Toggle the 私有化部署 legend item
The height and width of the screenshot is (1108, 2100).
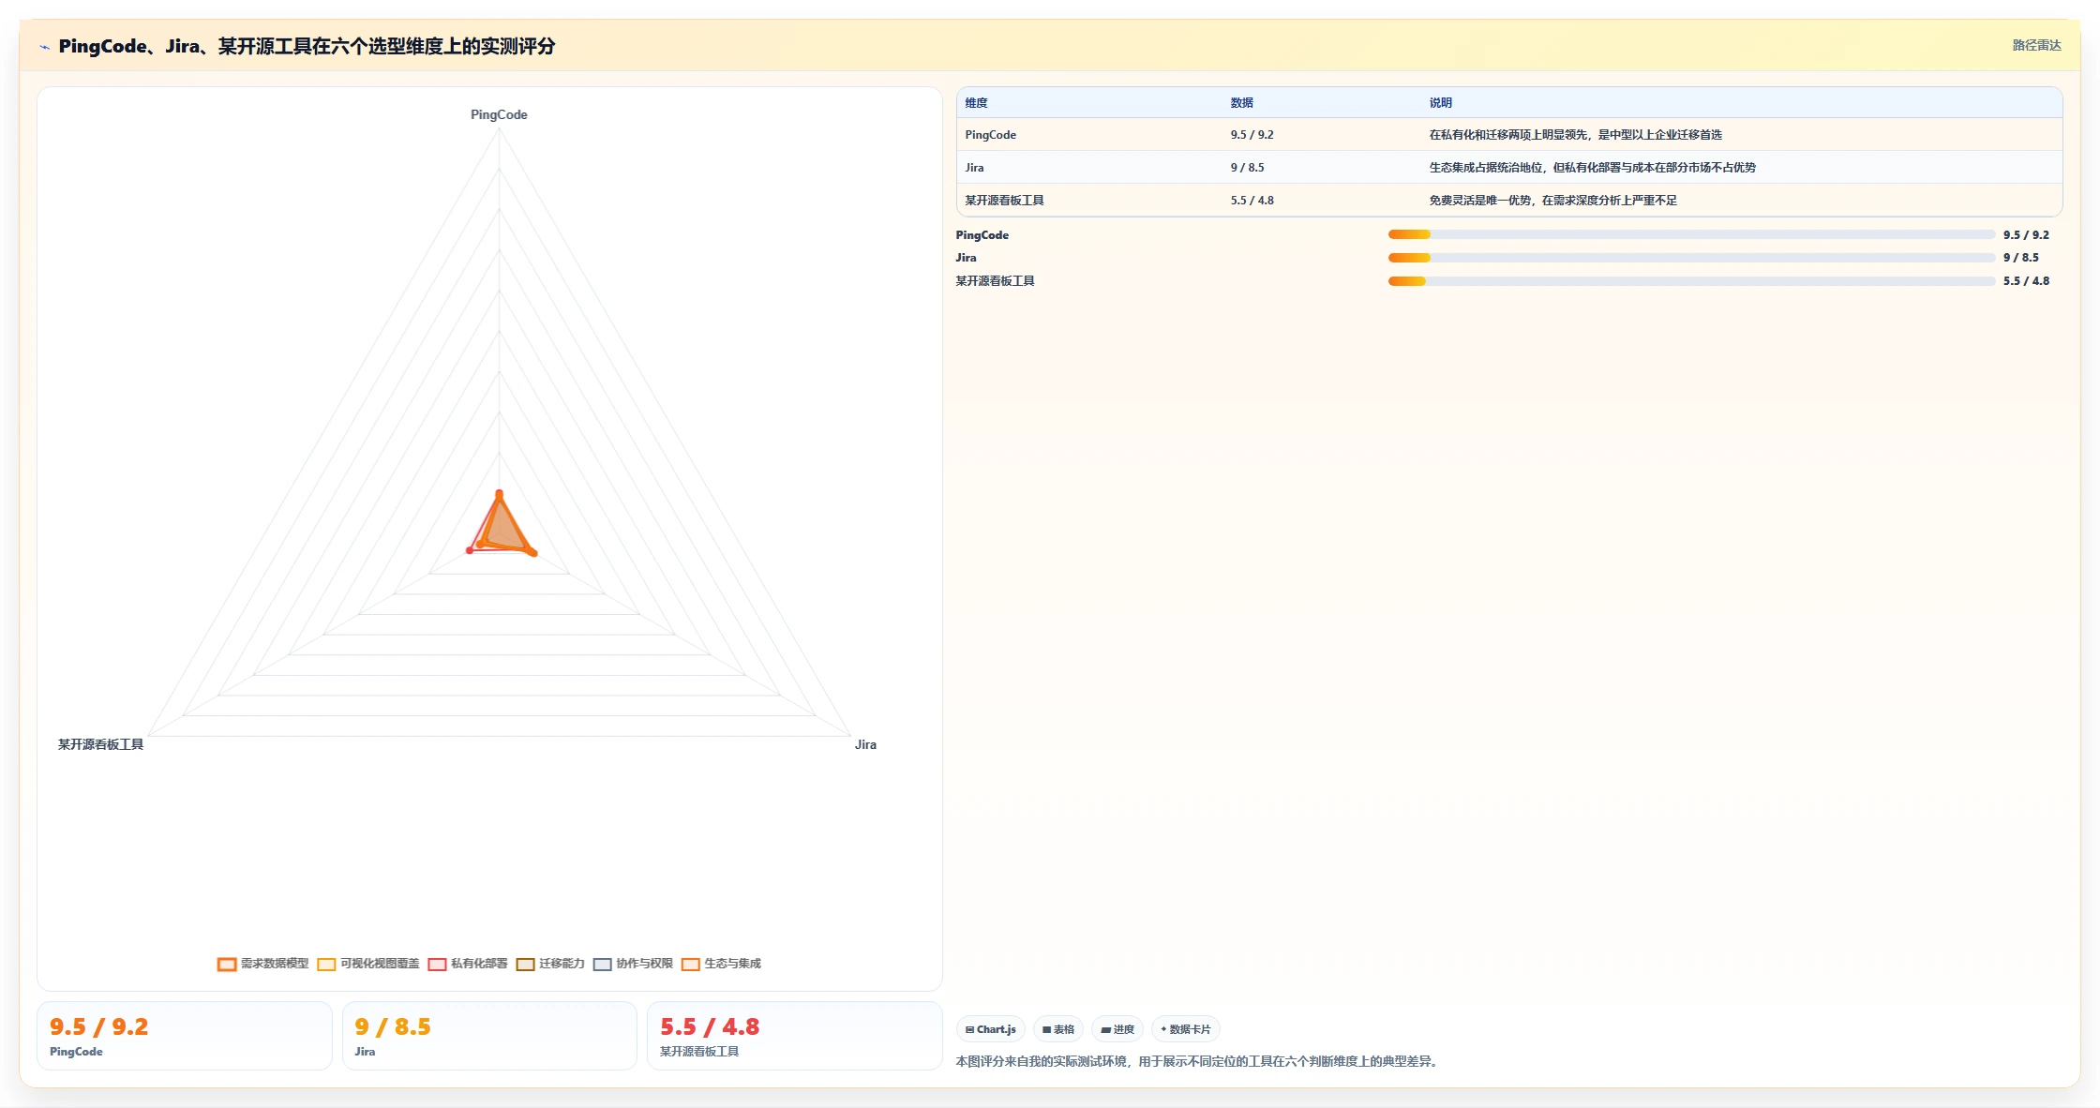pyautogui.click(x=468, y=964)
